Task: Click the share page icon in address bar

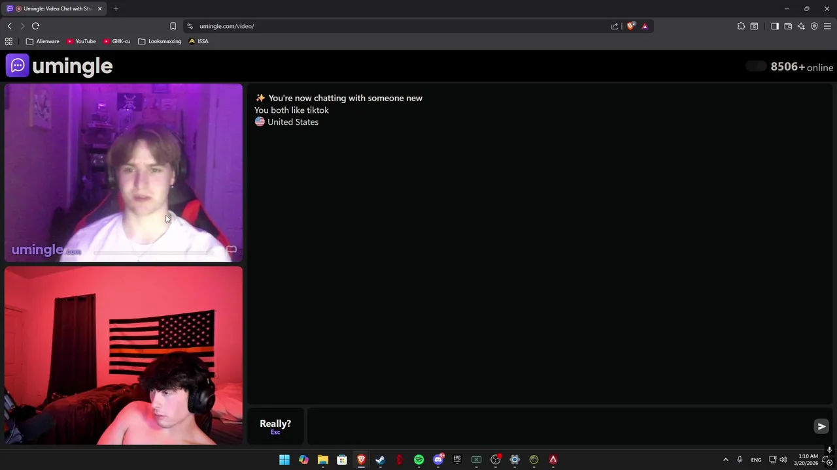Action: (615, 26)
